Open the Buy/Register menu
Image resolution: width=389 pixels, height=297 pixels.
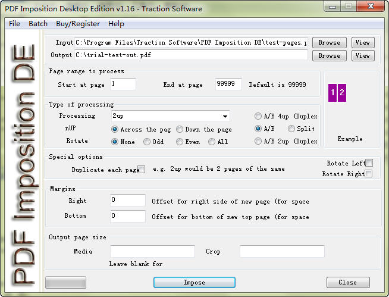point(78,24)
